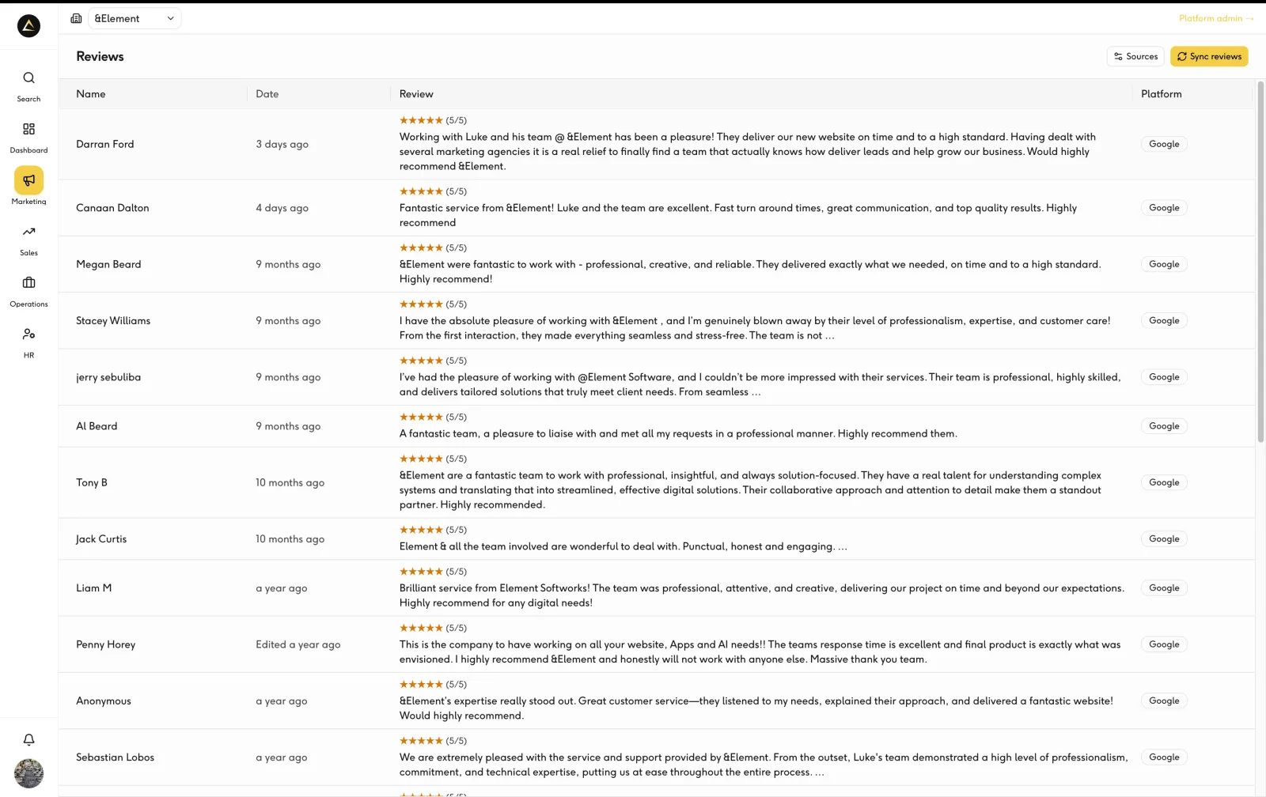Click Google badge in Tony B row
The image size is (1266, 797).
coord(1164,482)
